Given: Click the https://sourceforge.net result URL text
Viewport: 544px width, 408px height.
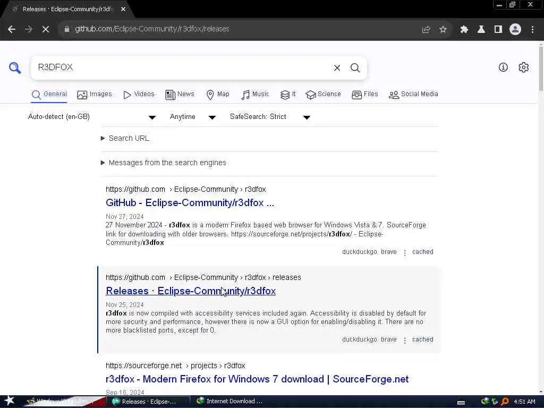Looking at the screenshot, I should 175,365.
